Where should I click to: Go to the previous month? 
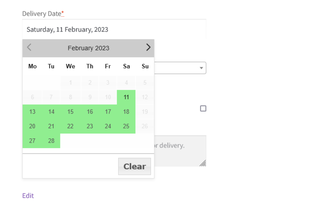tap(29, 48)
